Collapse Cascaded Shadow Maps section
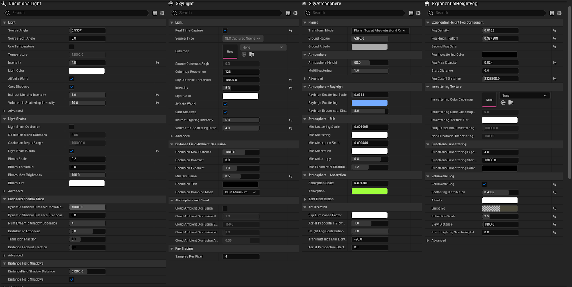Viewport: 572px width, 287px height. point(5,199)
